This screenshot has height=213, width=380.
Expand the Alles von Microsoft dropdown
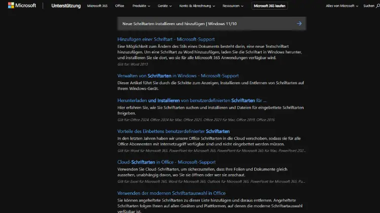click(x=341, y=6)
